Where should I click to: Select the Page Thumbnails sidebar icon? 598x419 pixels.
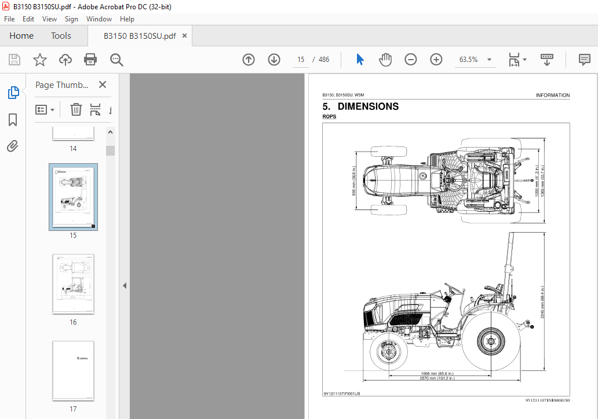pos(13,92)
